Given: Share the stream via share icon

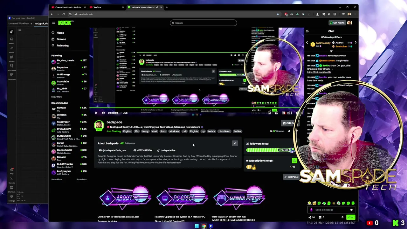Looking at the screenshot, I should (289, 131).
